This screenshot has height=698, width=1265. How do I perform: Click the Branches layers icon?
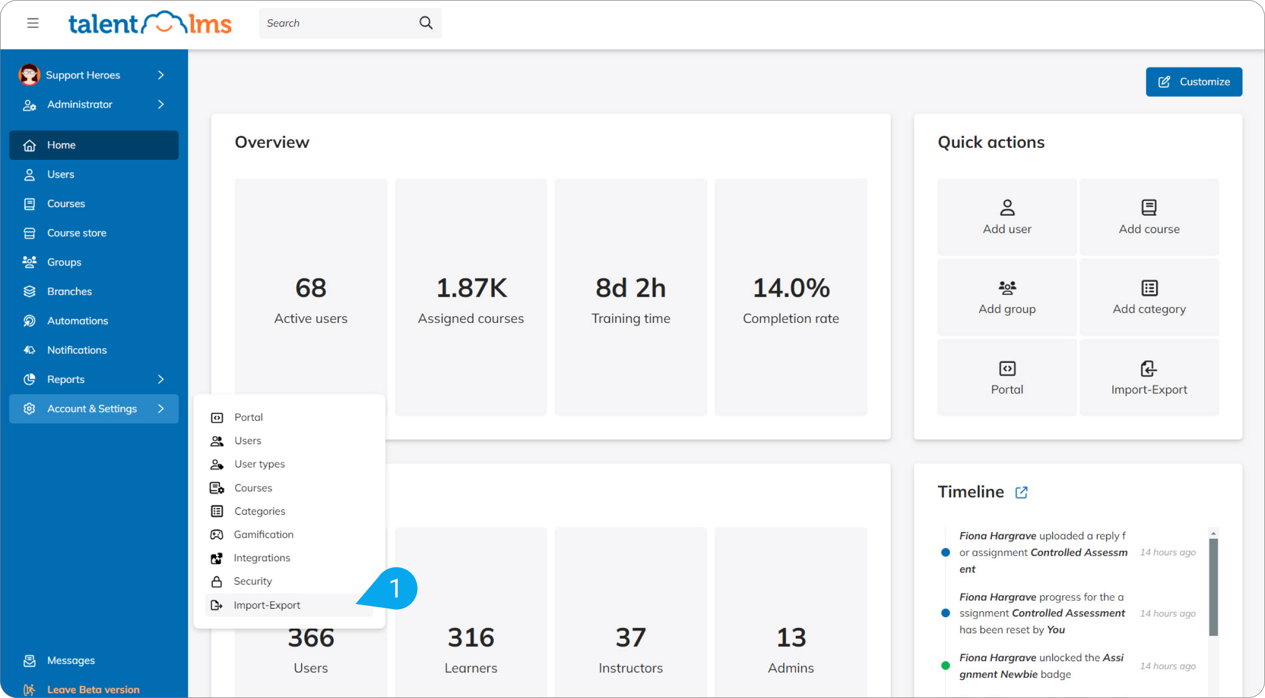pos(30,292)
